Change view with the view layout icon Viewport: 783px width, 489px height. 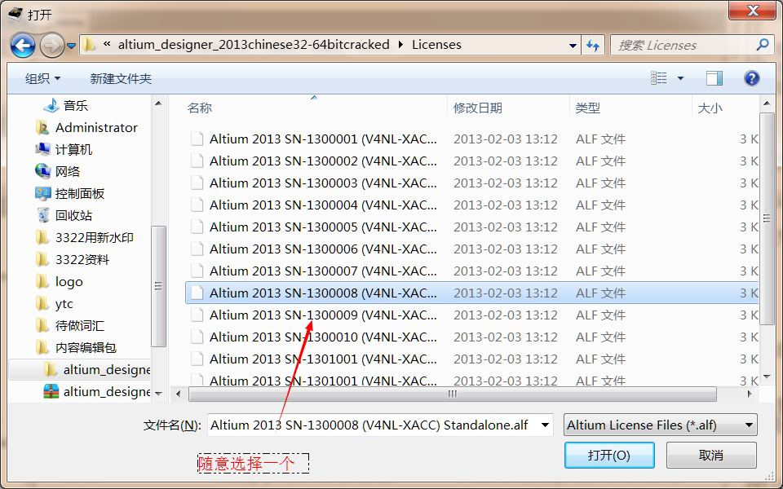pyautogui.click(x=659, y=78)
